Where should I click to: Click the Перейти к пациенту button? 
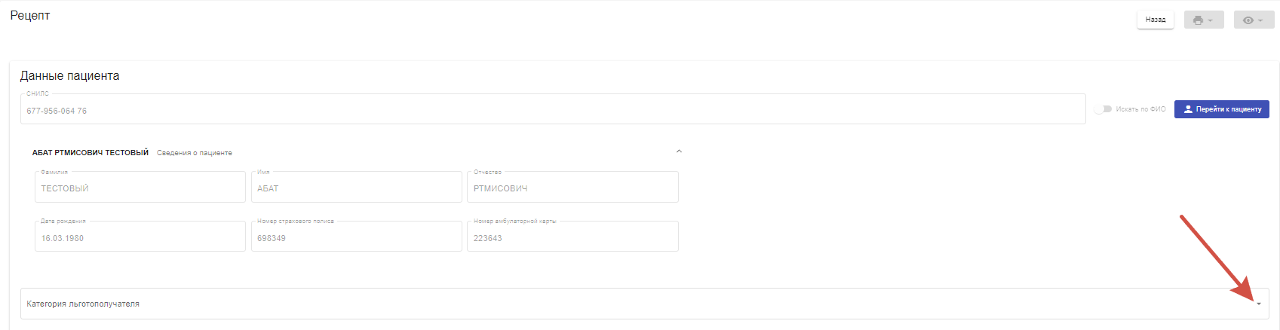click(x=1222, y=109)
